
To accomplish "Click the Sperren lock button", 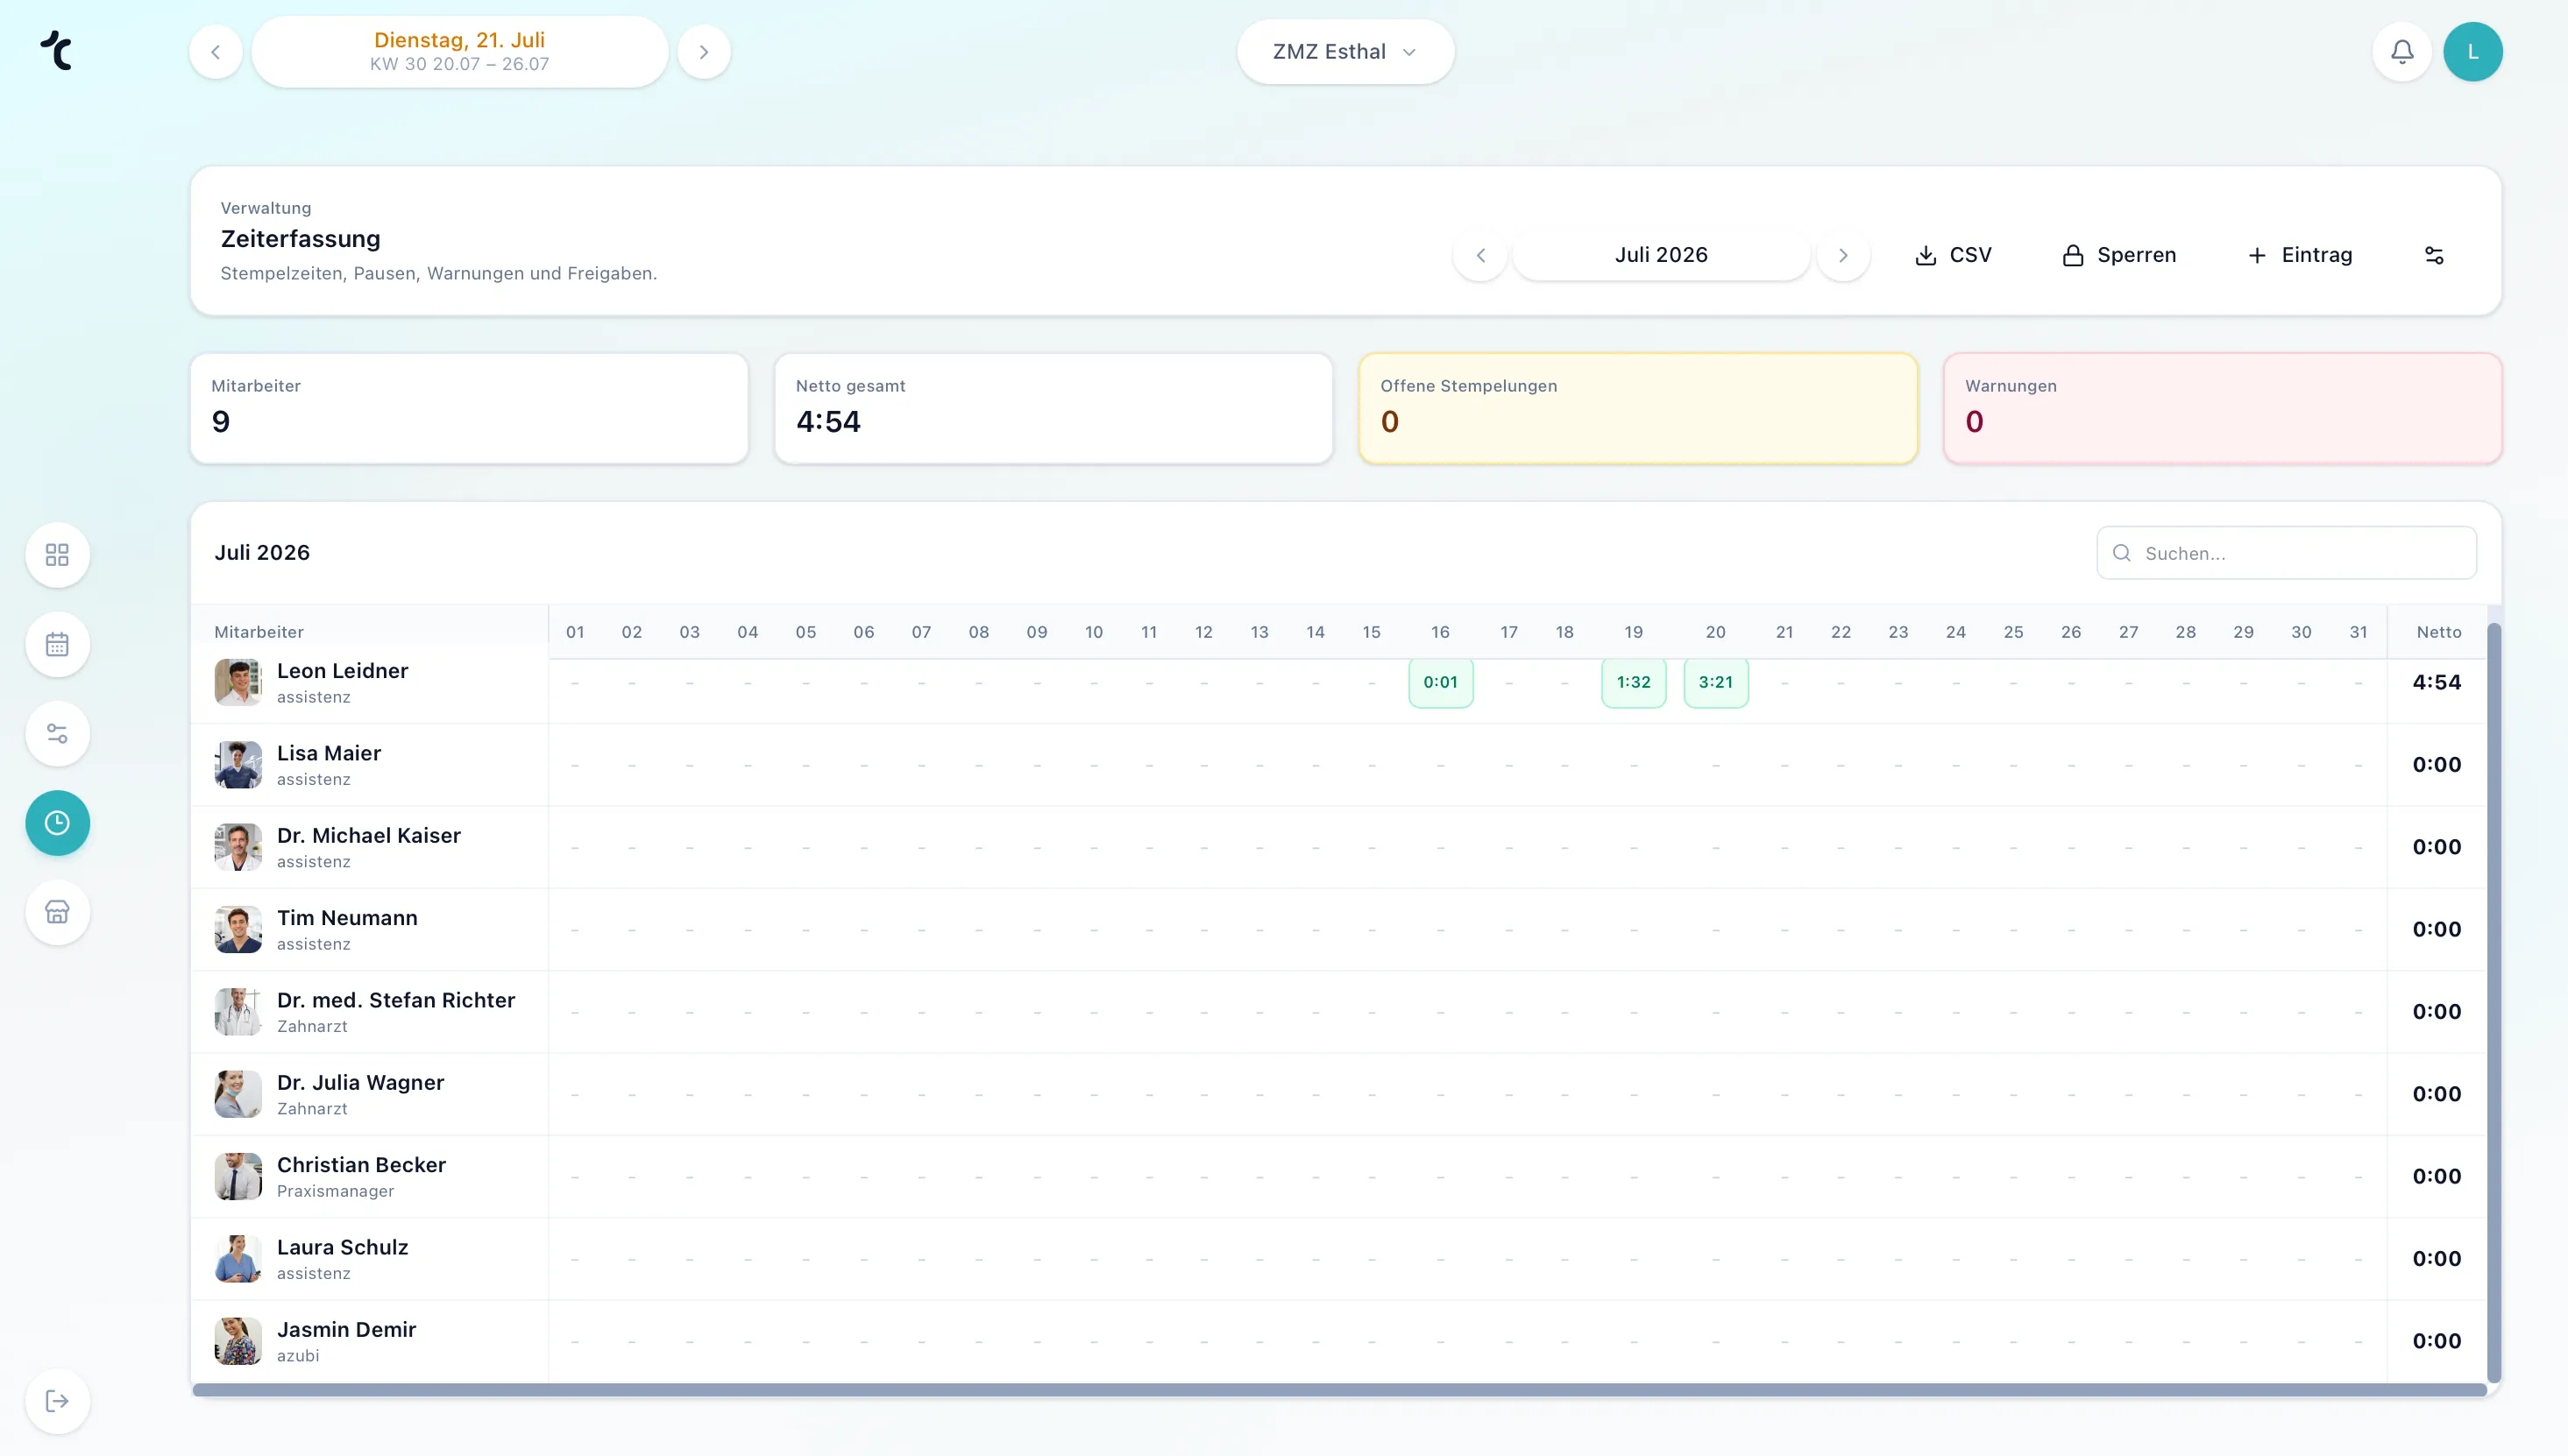I will [x=2119, y=255].
